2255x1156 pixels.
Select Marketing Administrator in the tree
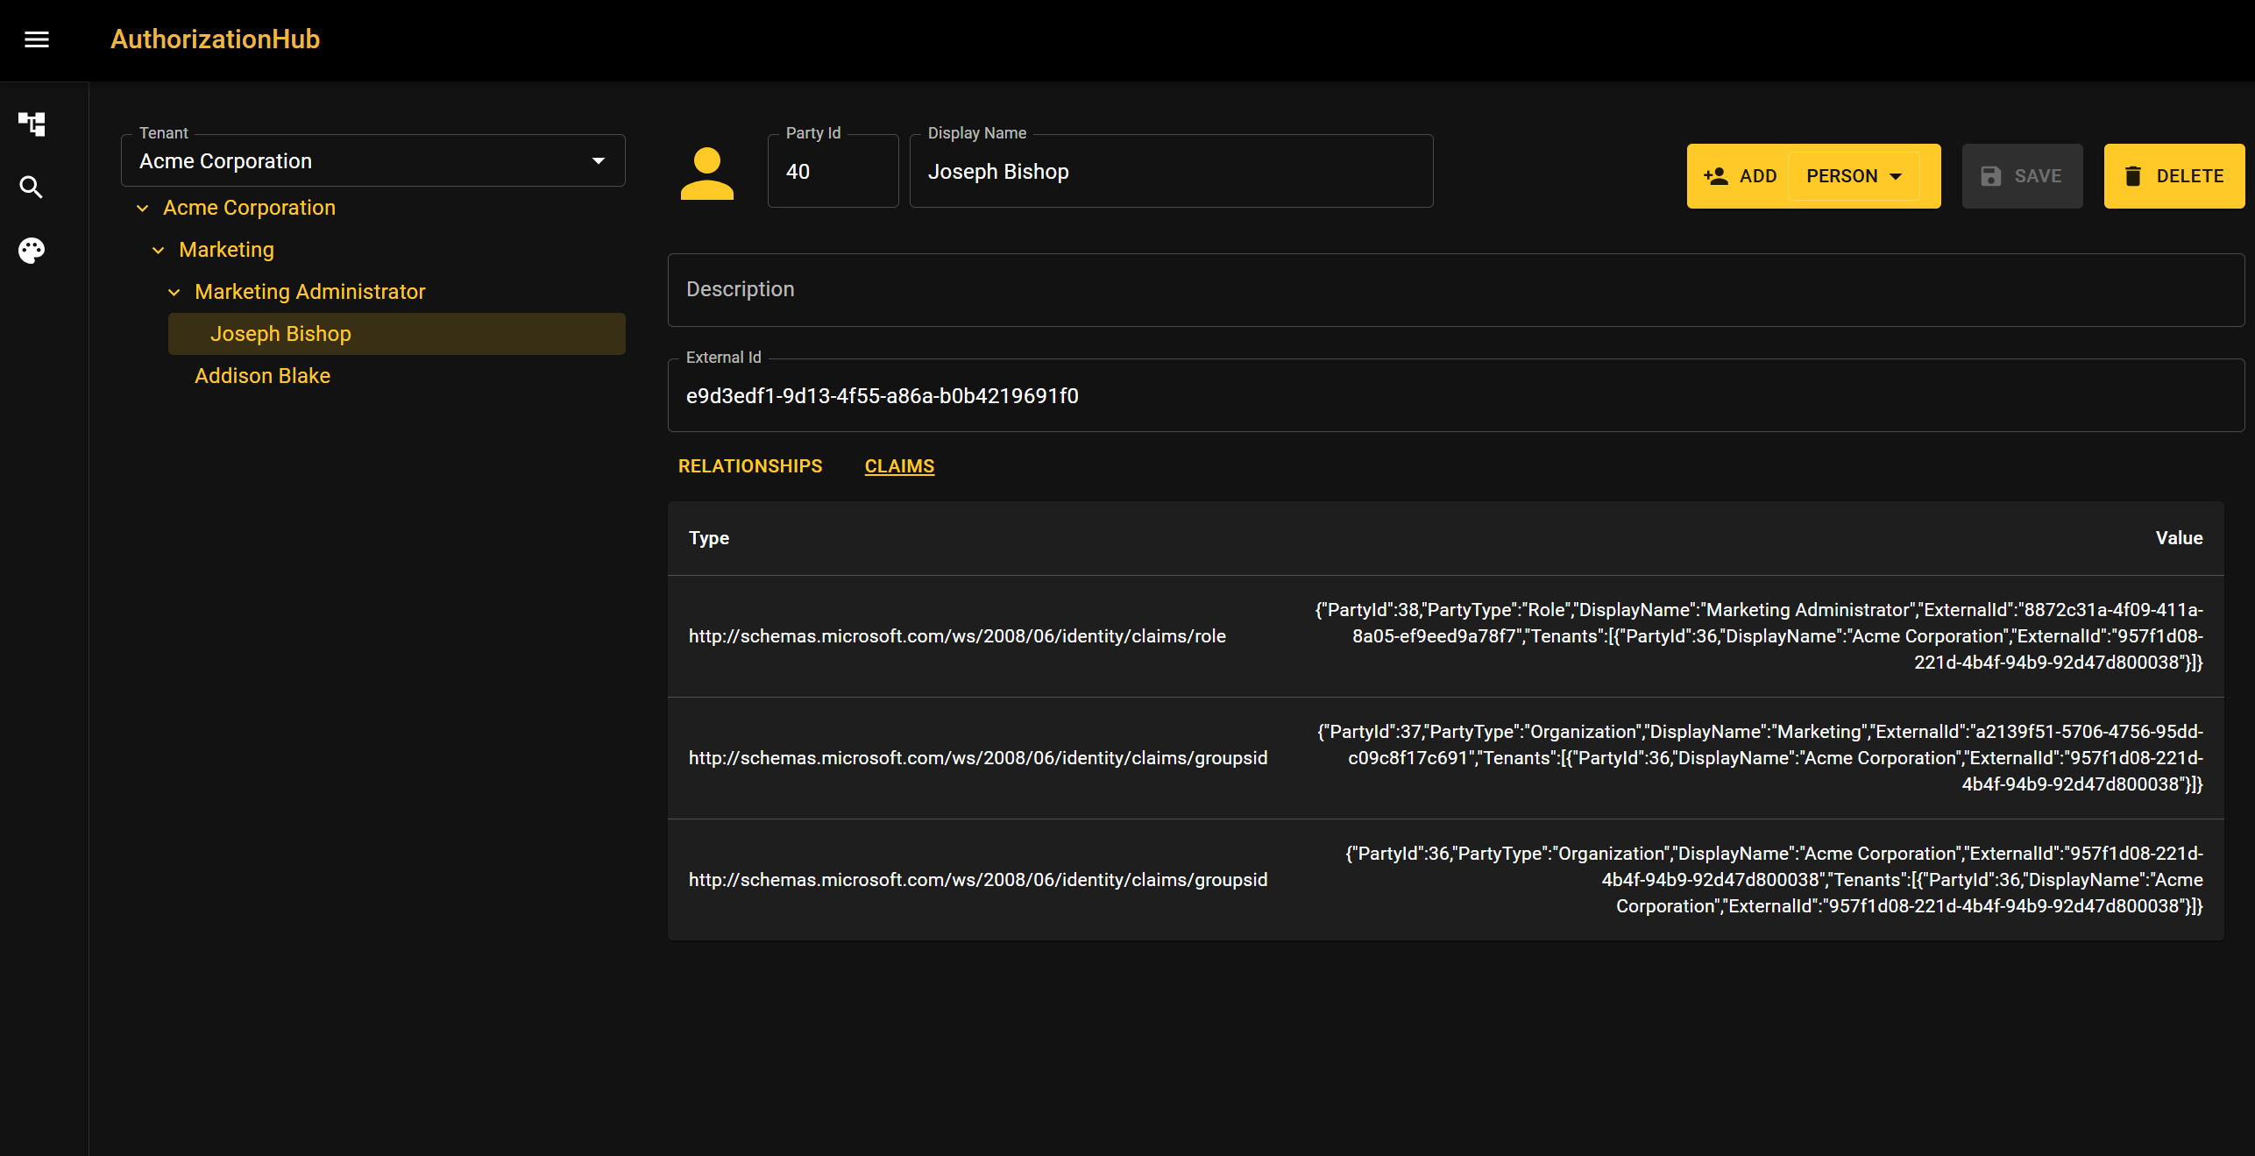pyautogui.click(x=309, y=292)
